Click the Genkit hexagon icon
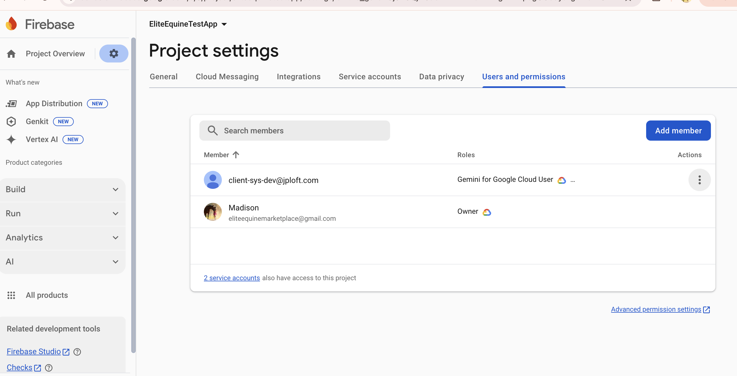Screen dimensions: 737x376 pos(11,122)
